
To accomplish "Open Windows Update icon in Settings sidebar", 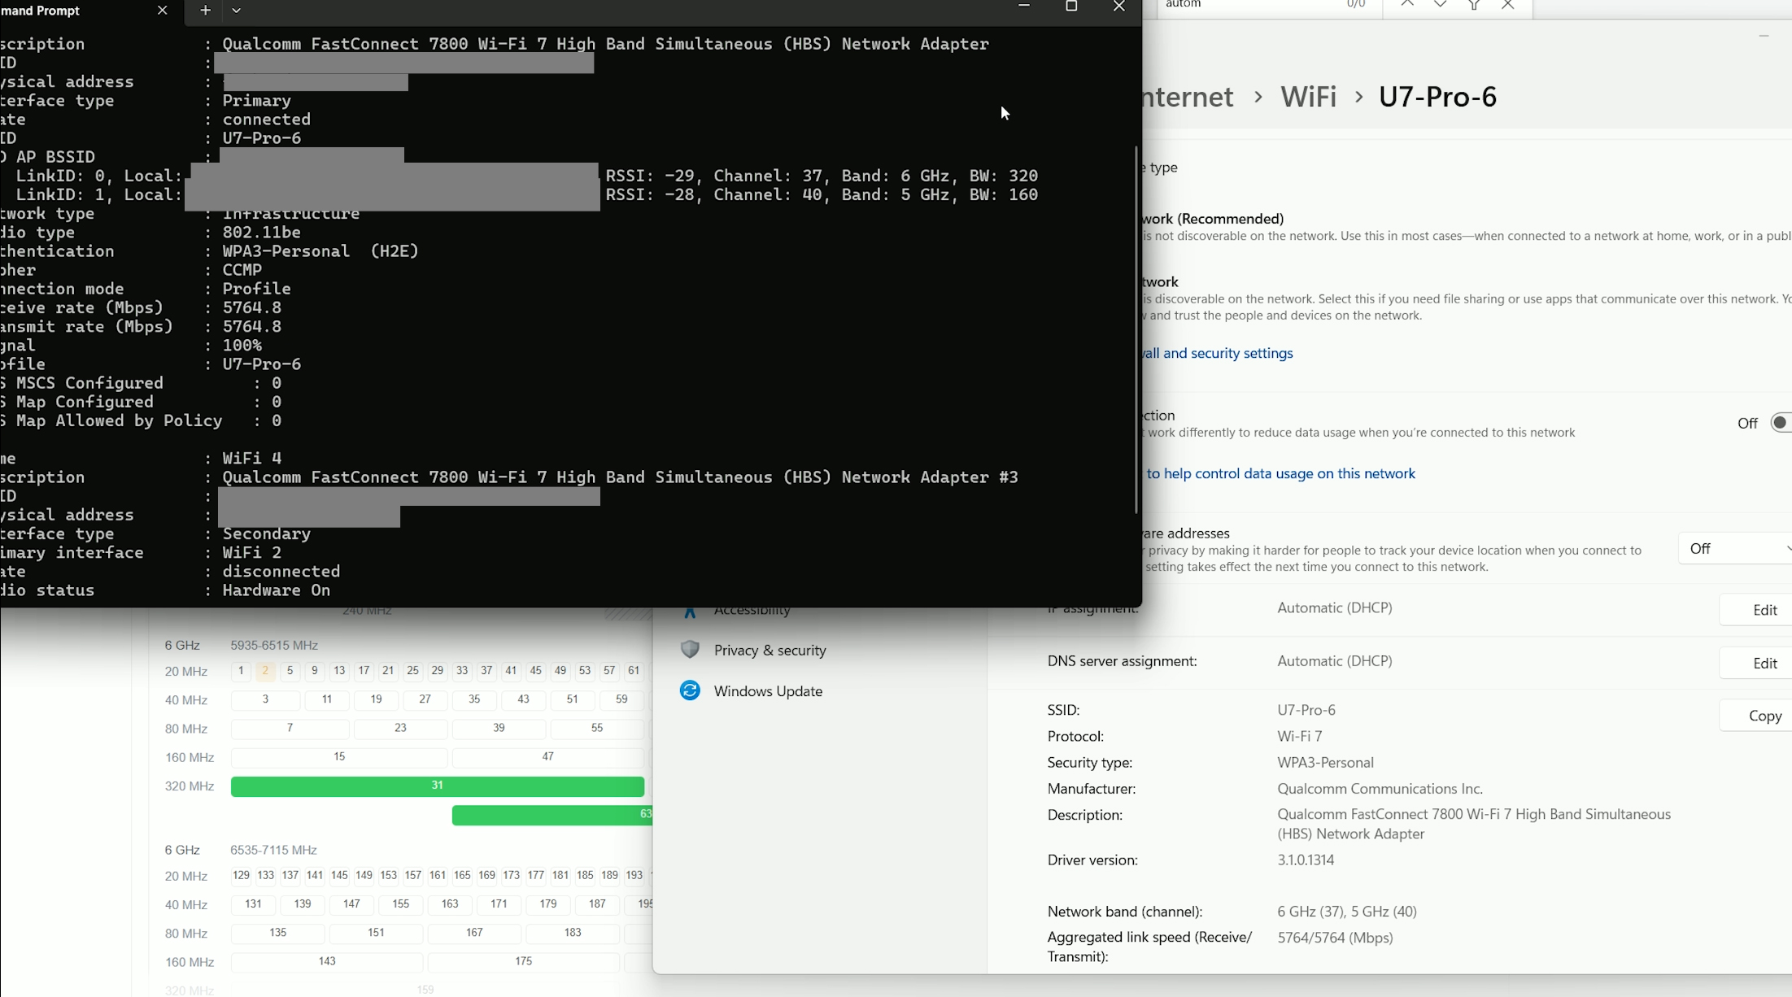I will [x=690, y=690].
